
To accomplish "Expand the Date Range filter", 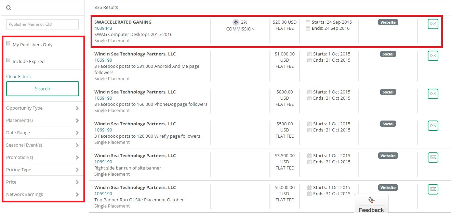I will pyautogui.click(x=43, y=133).
